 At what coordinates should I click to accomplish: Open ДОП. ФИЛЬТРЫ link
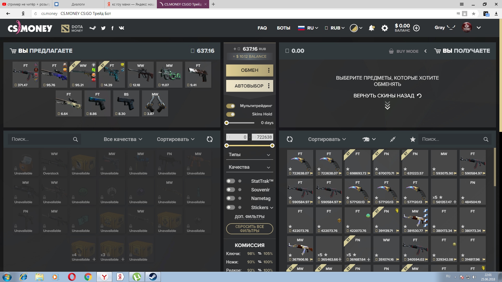coord(250,216)
